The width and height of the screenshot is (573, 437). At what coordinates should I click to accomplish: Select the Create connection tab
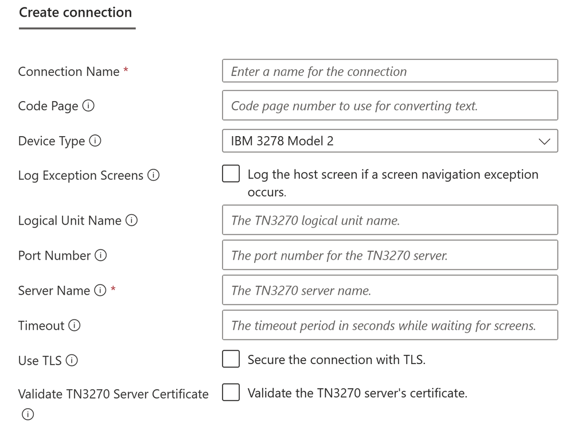coord(76,13)
